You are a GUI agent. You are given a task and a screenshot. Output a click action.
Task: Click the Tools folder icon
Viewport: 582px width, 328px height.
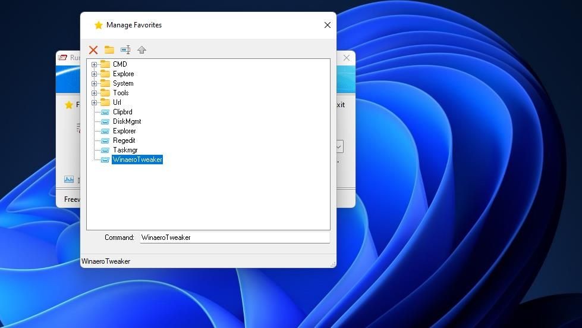105,92
